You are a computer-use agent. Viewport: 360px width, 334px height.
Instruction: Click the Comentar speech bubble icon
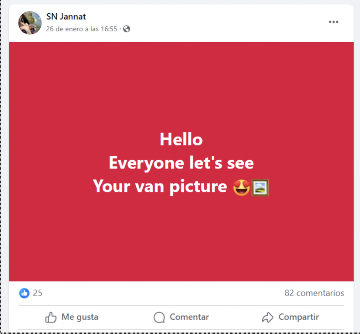pyautogui.click(x=159, y=317)
